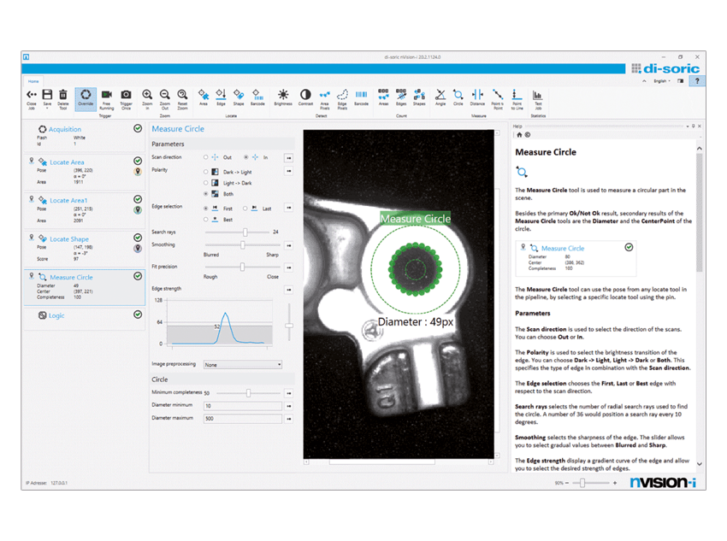
Task: Go to help home page icon
Action: point(519,135)
